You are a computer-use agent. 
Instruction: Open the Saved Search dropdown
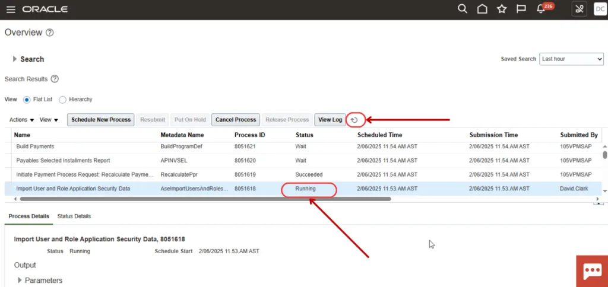tap(571, 59)
